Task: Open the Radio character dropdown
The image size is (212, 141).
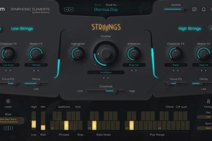Action: [x=175, y=65]
